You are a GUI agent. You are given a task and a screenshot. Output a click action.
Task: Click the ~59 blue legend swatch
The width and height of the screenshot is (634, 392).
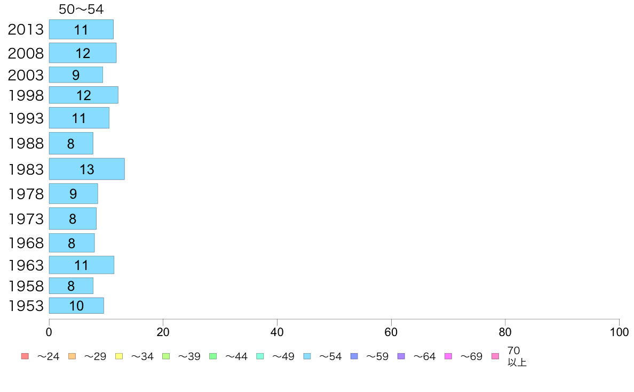(354, 356)
